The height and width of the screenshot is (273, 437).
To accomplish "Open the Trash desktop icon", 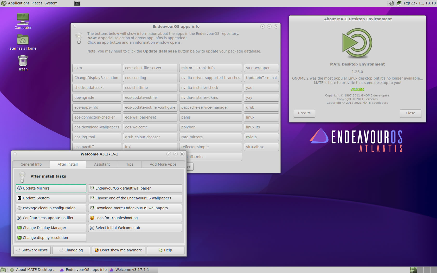I will (x=23, y=63).
